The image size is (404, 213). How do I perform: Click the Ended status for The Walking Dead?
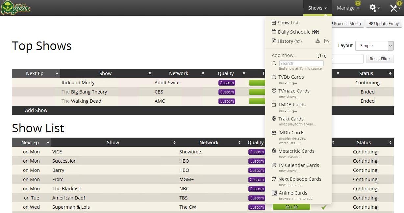tap(367, 101)
